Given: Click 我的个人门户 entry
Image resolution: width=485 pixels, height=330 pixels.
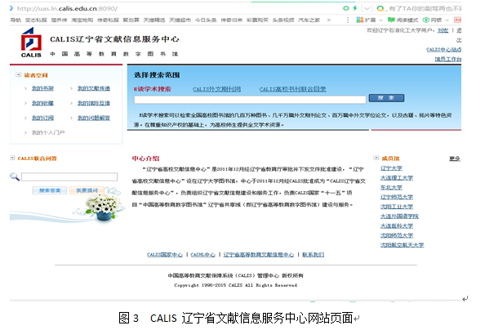Looking at the screenshot, I should (x=48, y=132).
